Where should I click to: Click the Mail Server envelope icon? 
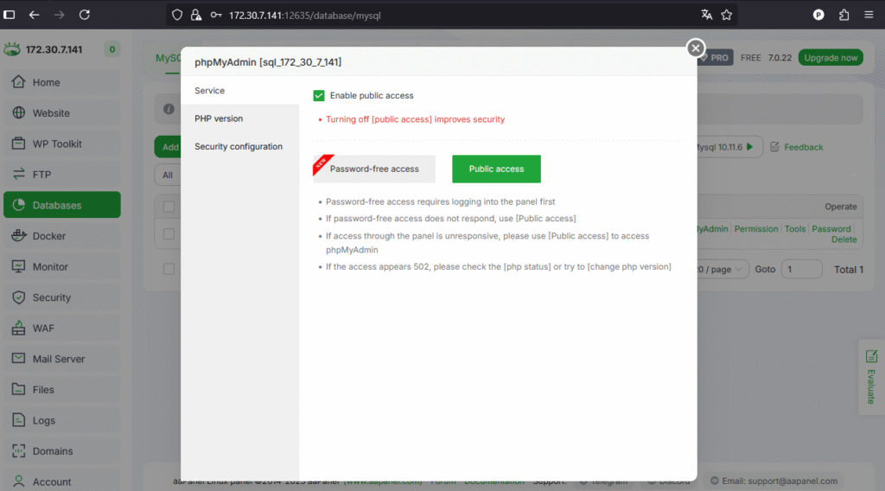[x=19, y=359]
